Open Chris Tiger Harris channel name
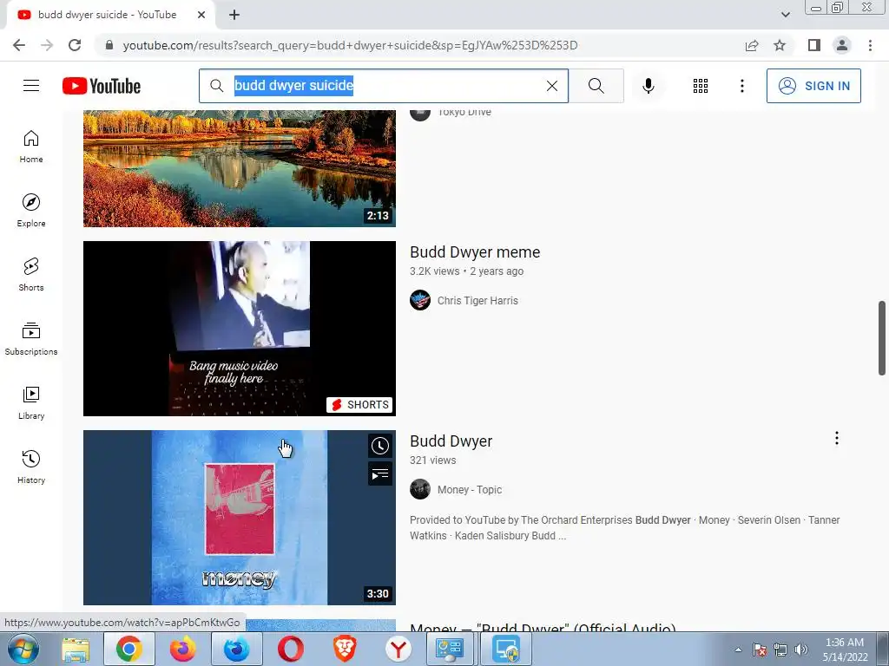 pos(477,301)
